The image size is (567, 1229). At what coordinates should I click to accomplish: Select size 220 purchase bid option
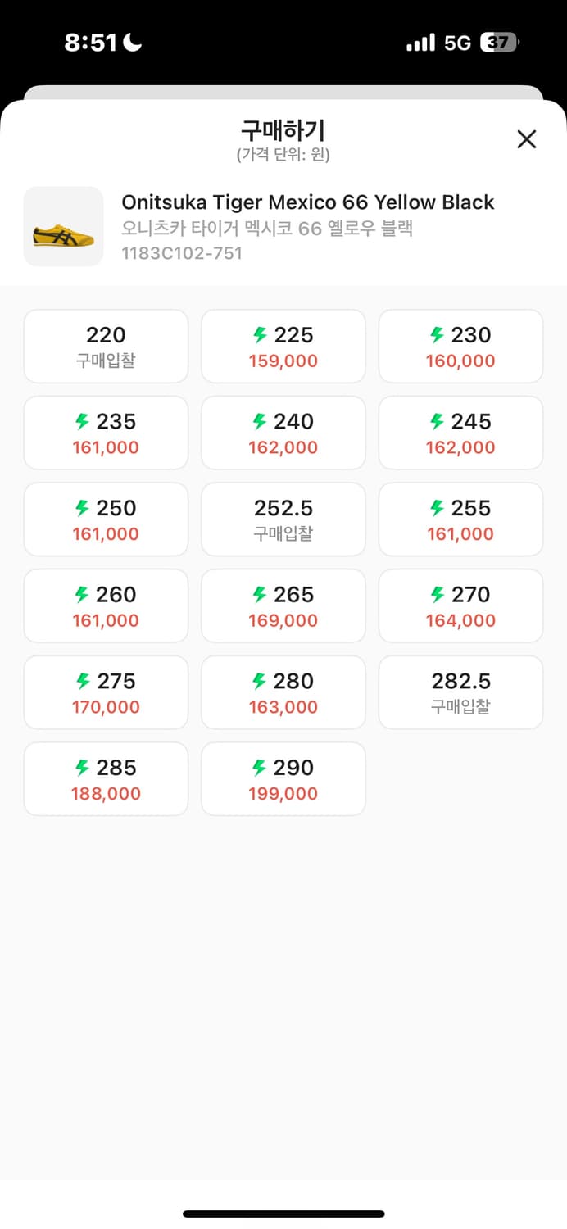(106, 346)
